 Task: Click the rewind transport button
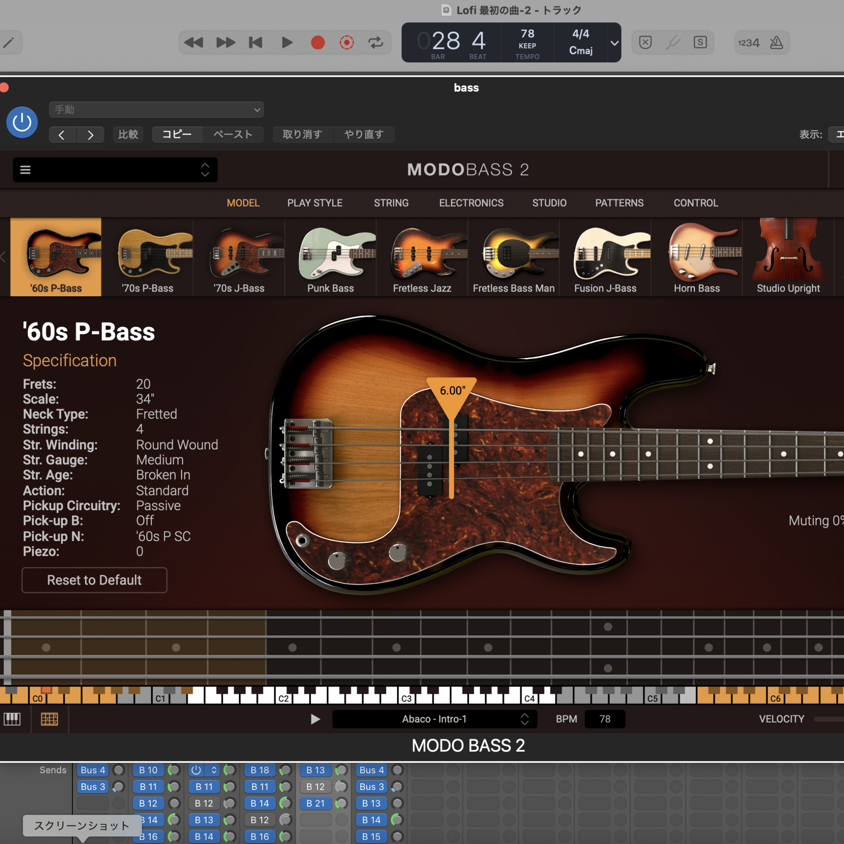(x=194, y=42)
